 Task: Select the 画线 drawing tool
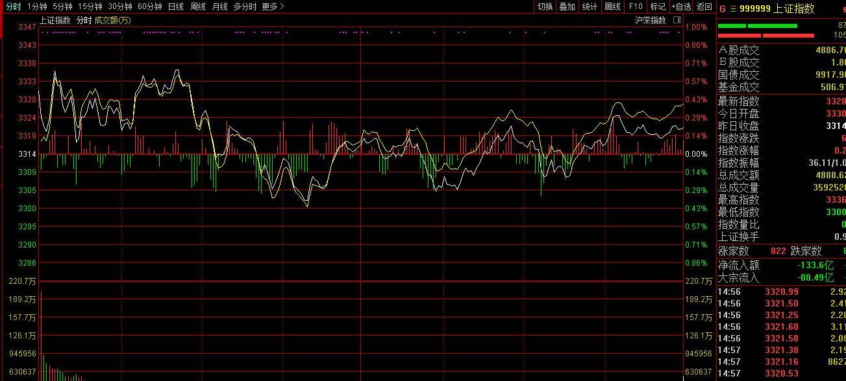click(612, 6)
